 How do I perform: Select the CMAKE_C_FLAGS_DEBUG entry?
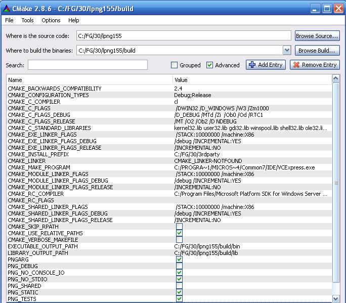point(39,115)
